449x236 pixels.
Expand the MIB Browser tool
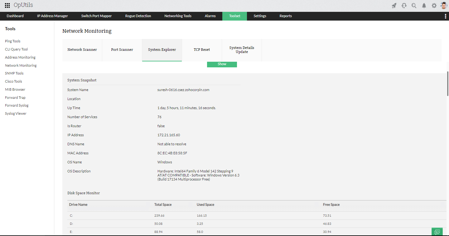(x=15, y=89)
